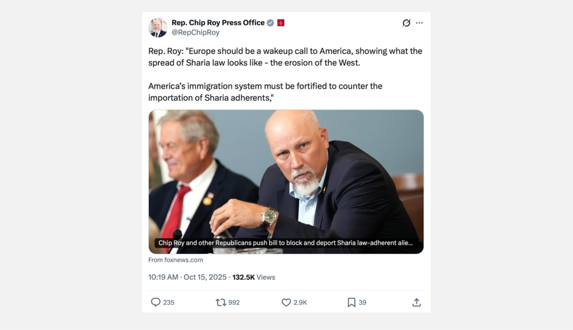Viewport: 573px width, 330px height.
Task: Visit the "From foxnews.com" source link
Action: point(176,260)
